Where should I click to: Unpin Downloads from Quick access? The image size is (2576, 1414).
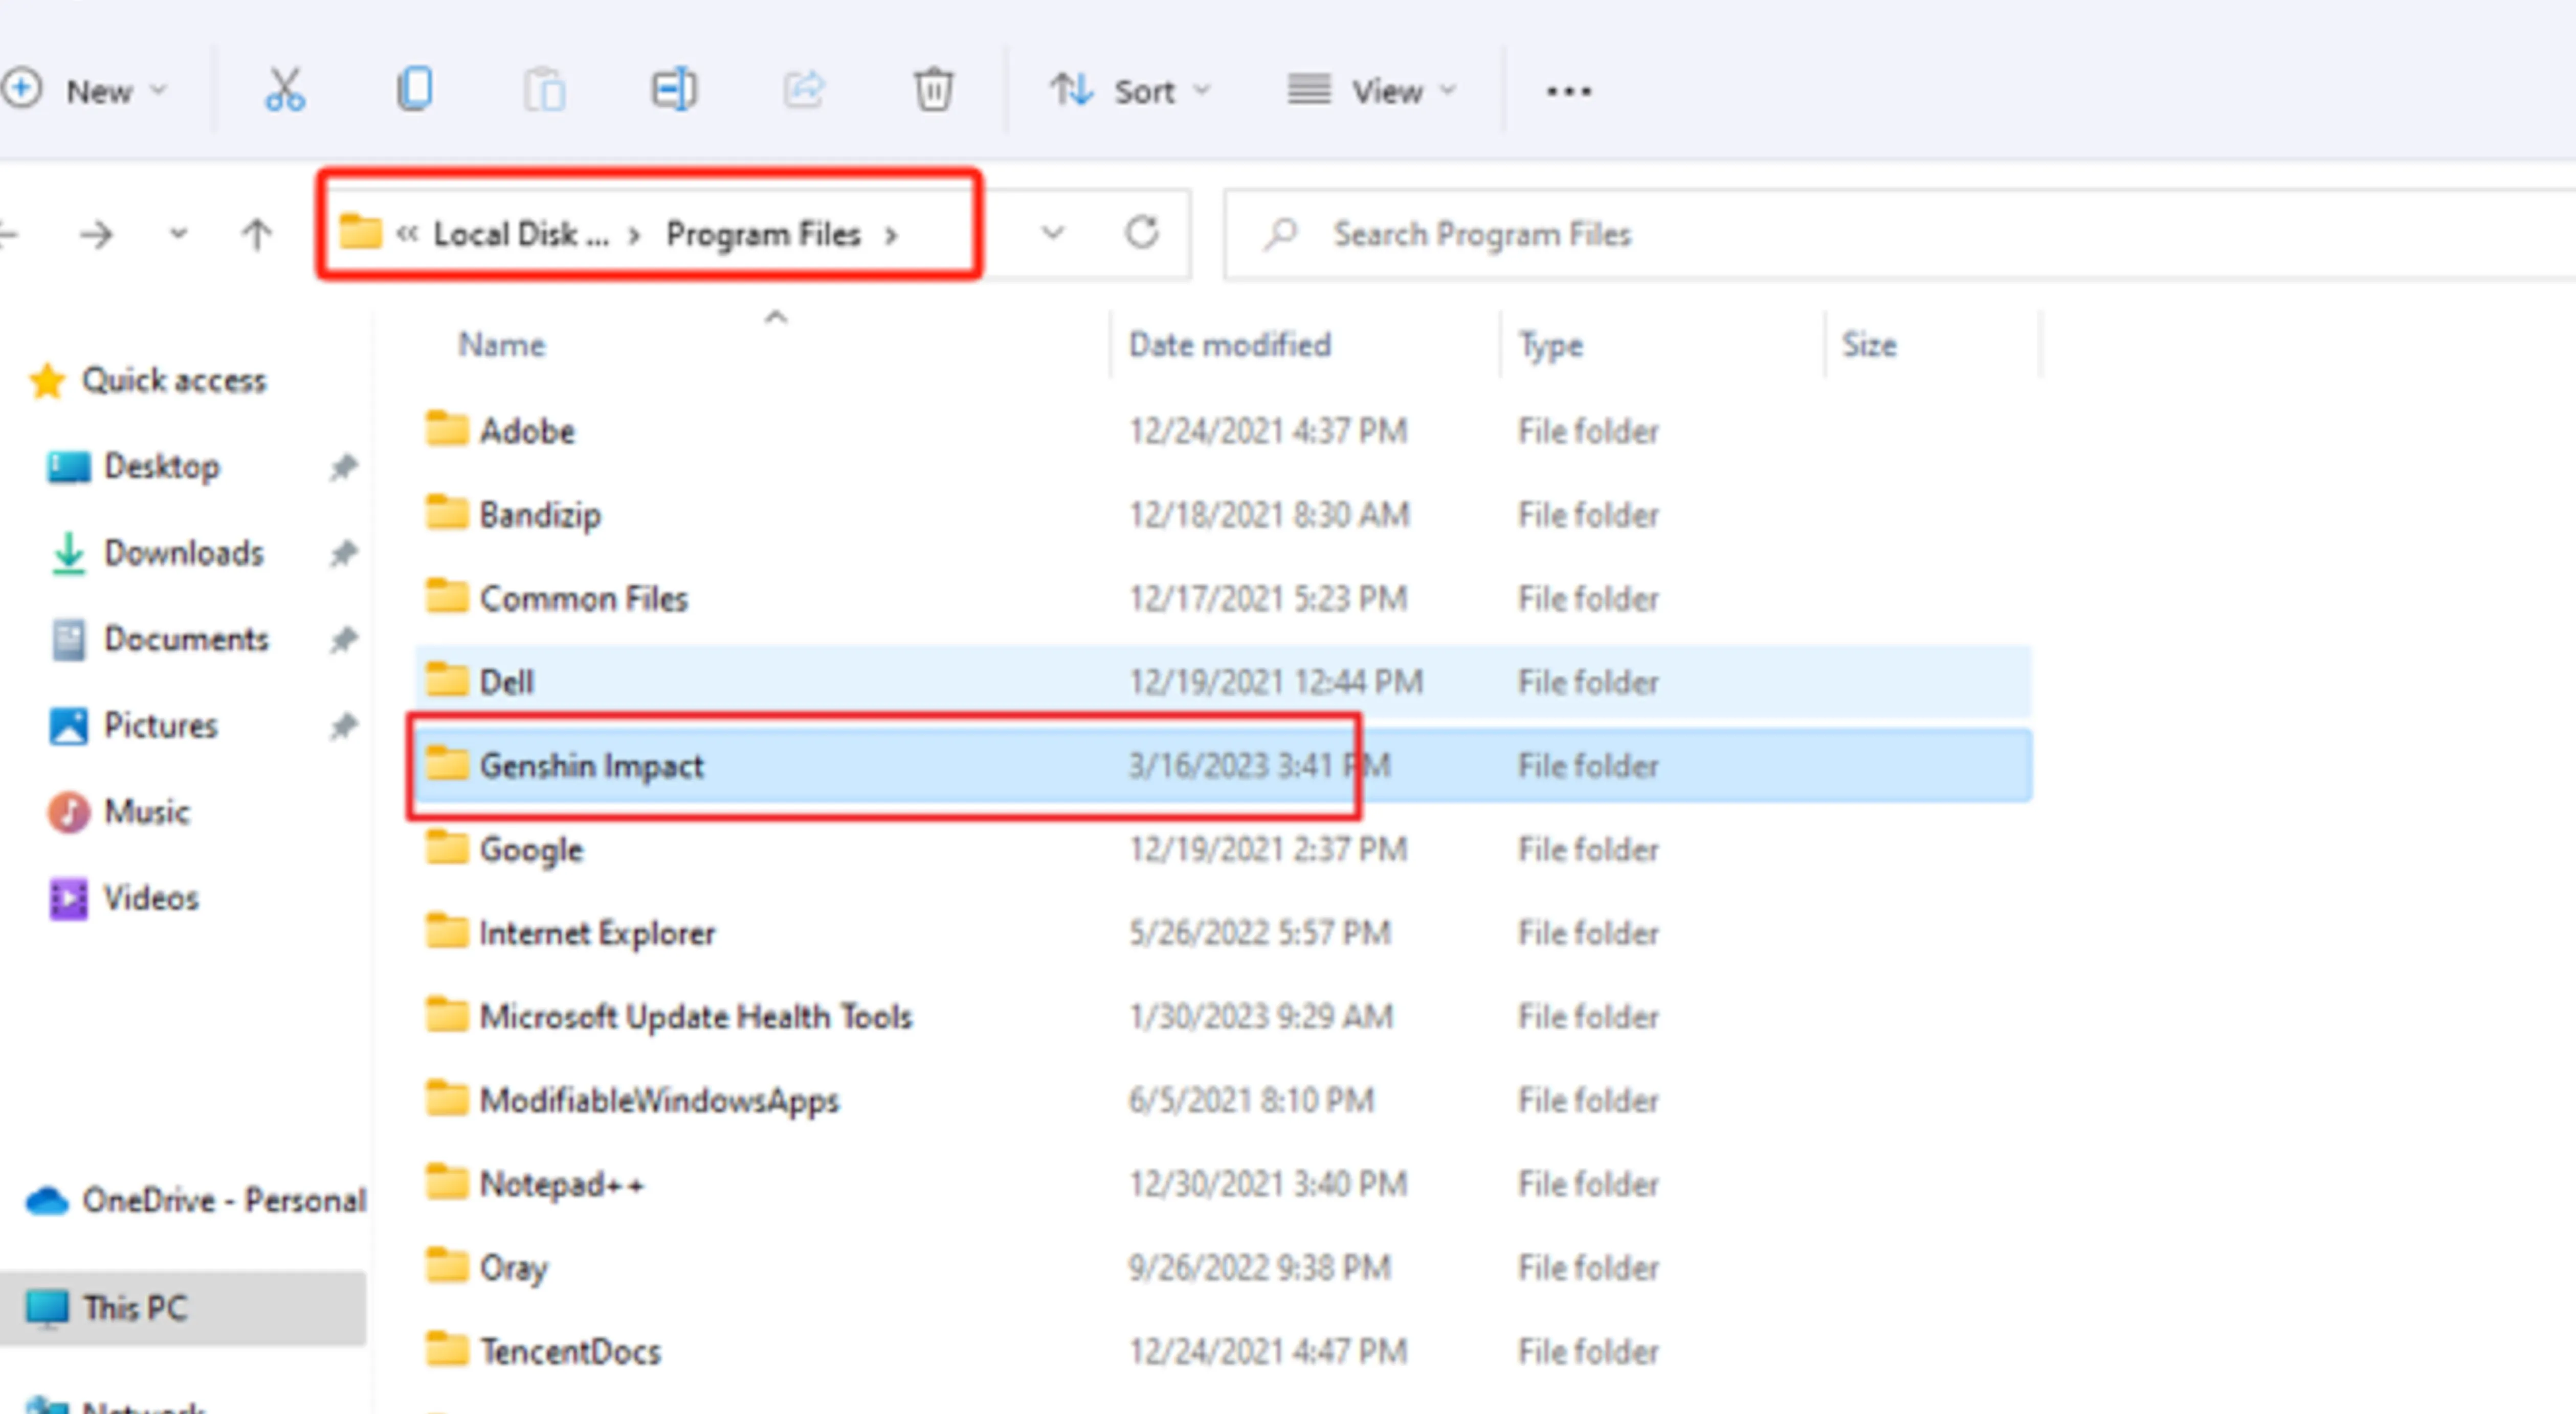pyautogui.click(x=343, y=553)
